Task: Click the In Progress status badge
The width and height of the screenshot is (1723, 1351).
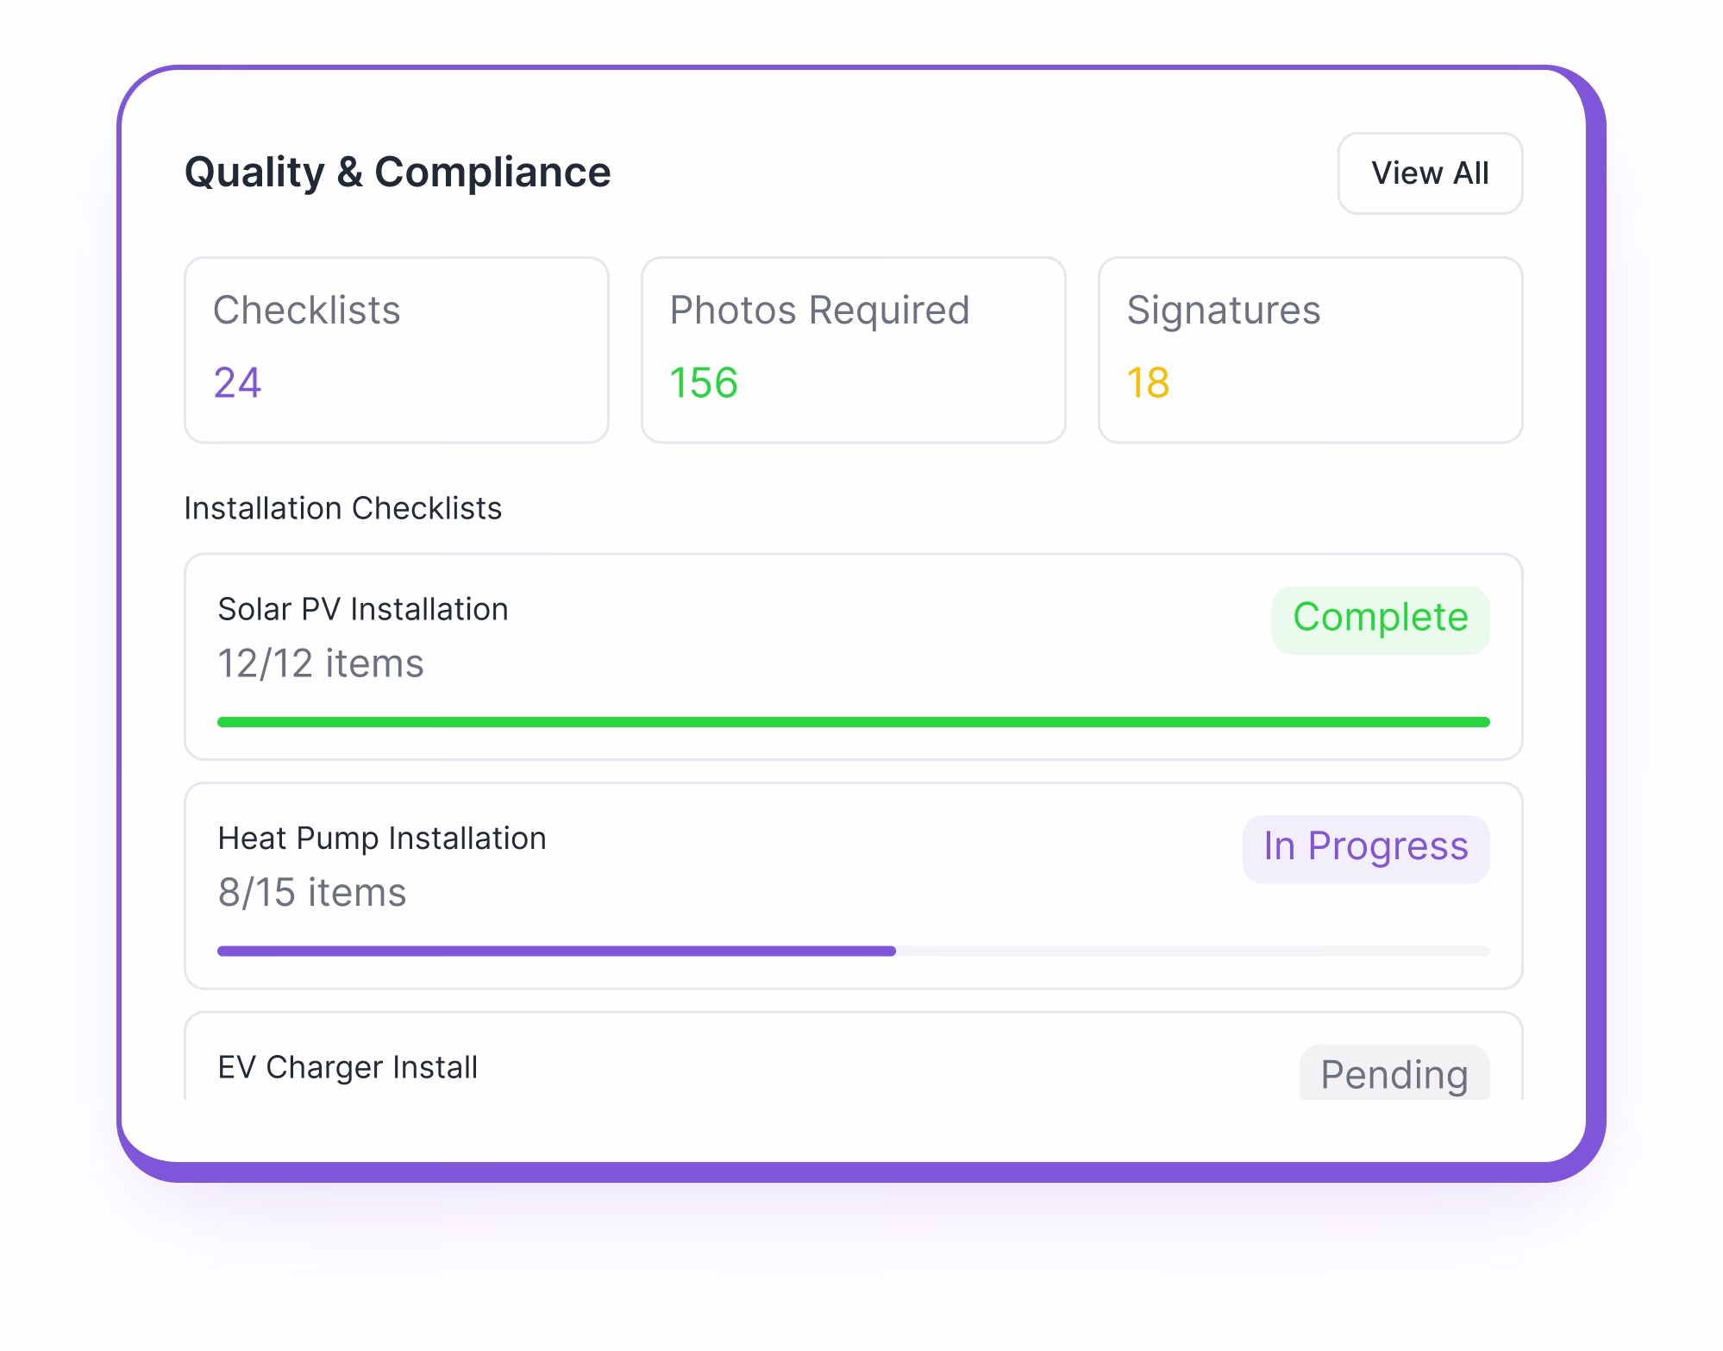Action: coord(1364,847)
